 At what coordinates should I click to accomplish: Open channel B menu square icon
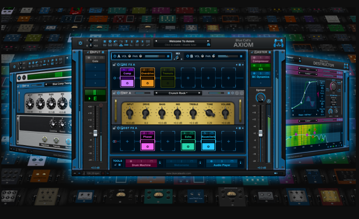click(x=241, y=56)
